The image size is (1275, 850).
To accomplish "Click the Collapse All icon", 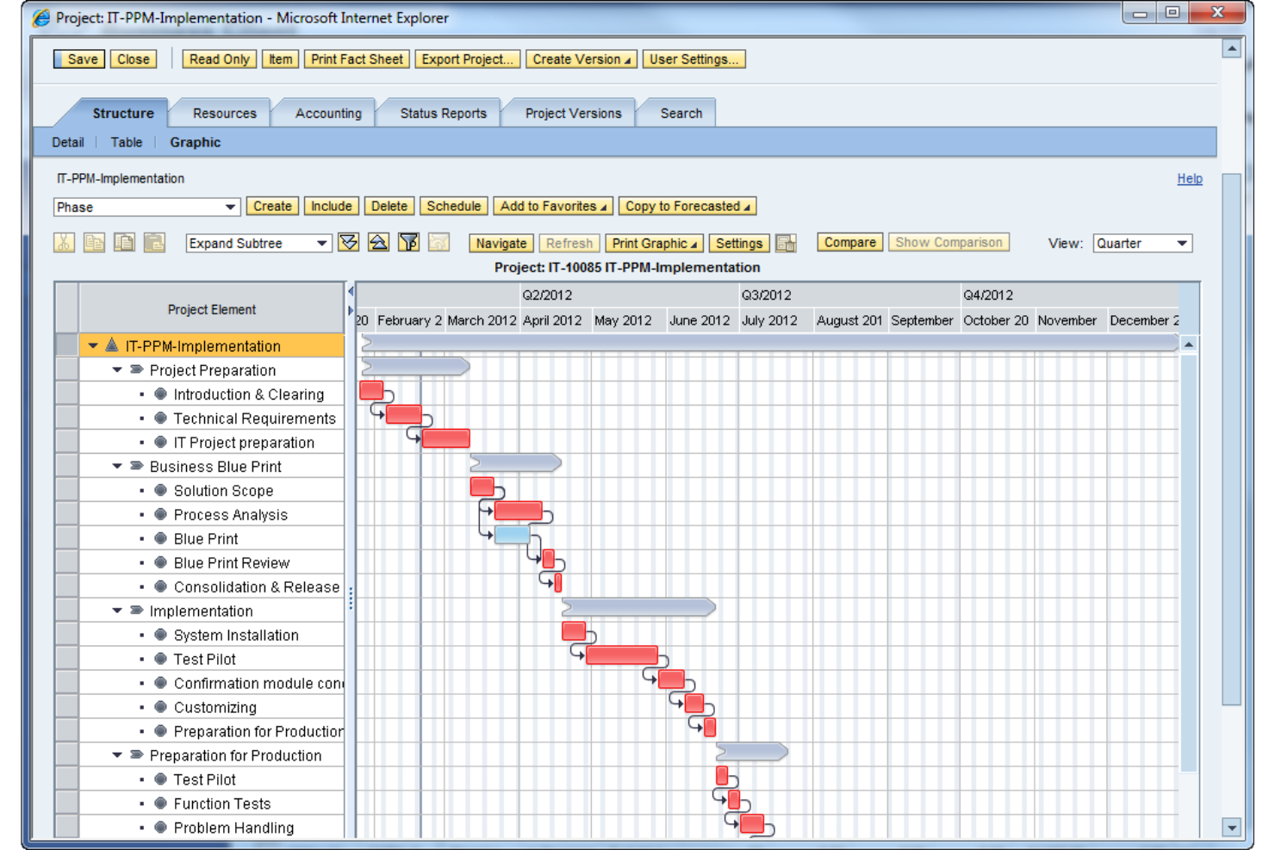I will click(x=379, y=242).
